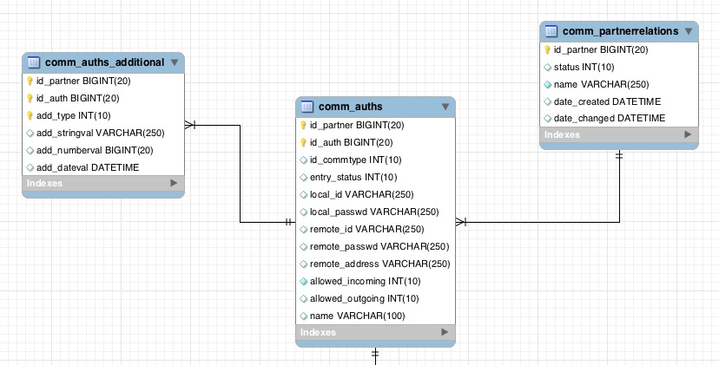Screen dimensions: 719x365
Task: Click diamond icon beside remote_address
Action: click(304, 264)
